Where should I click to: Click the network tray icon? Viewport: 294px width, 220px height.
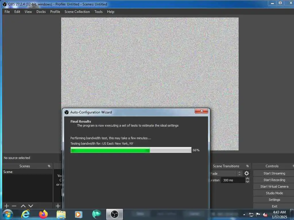tap(251, 215)
